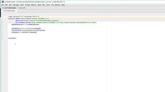This screenshot has height=92, width=165.
Task: Click the closing </project> tag
Action: coord(12,38)
